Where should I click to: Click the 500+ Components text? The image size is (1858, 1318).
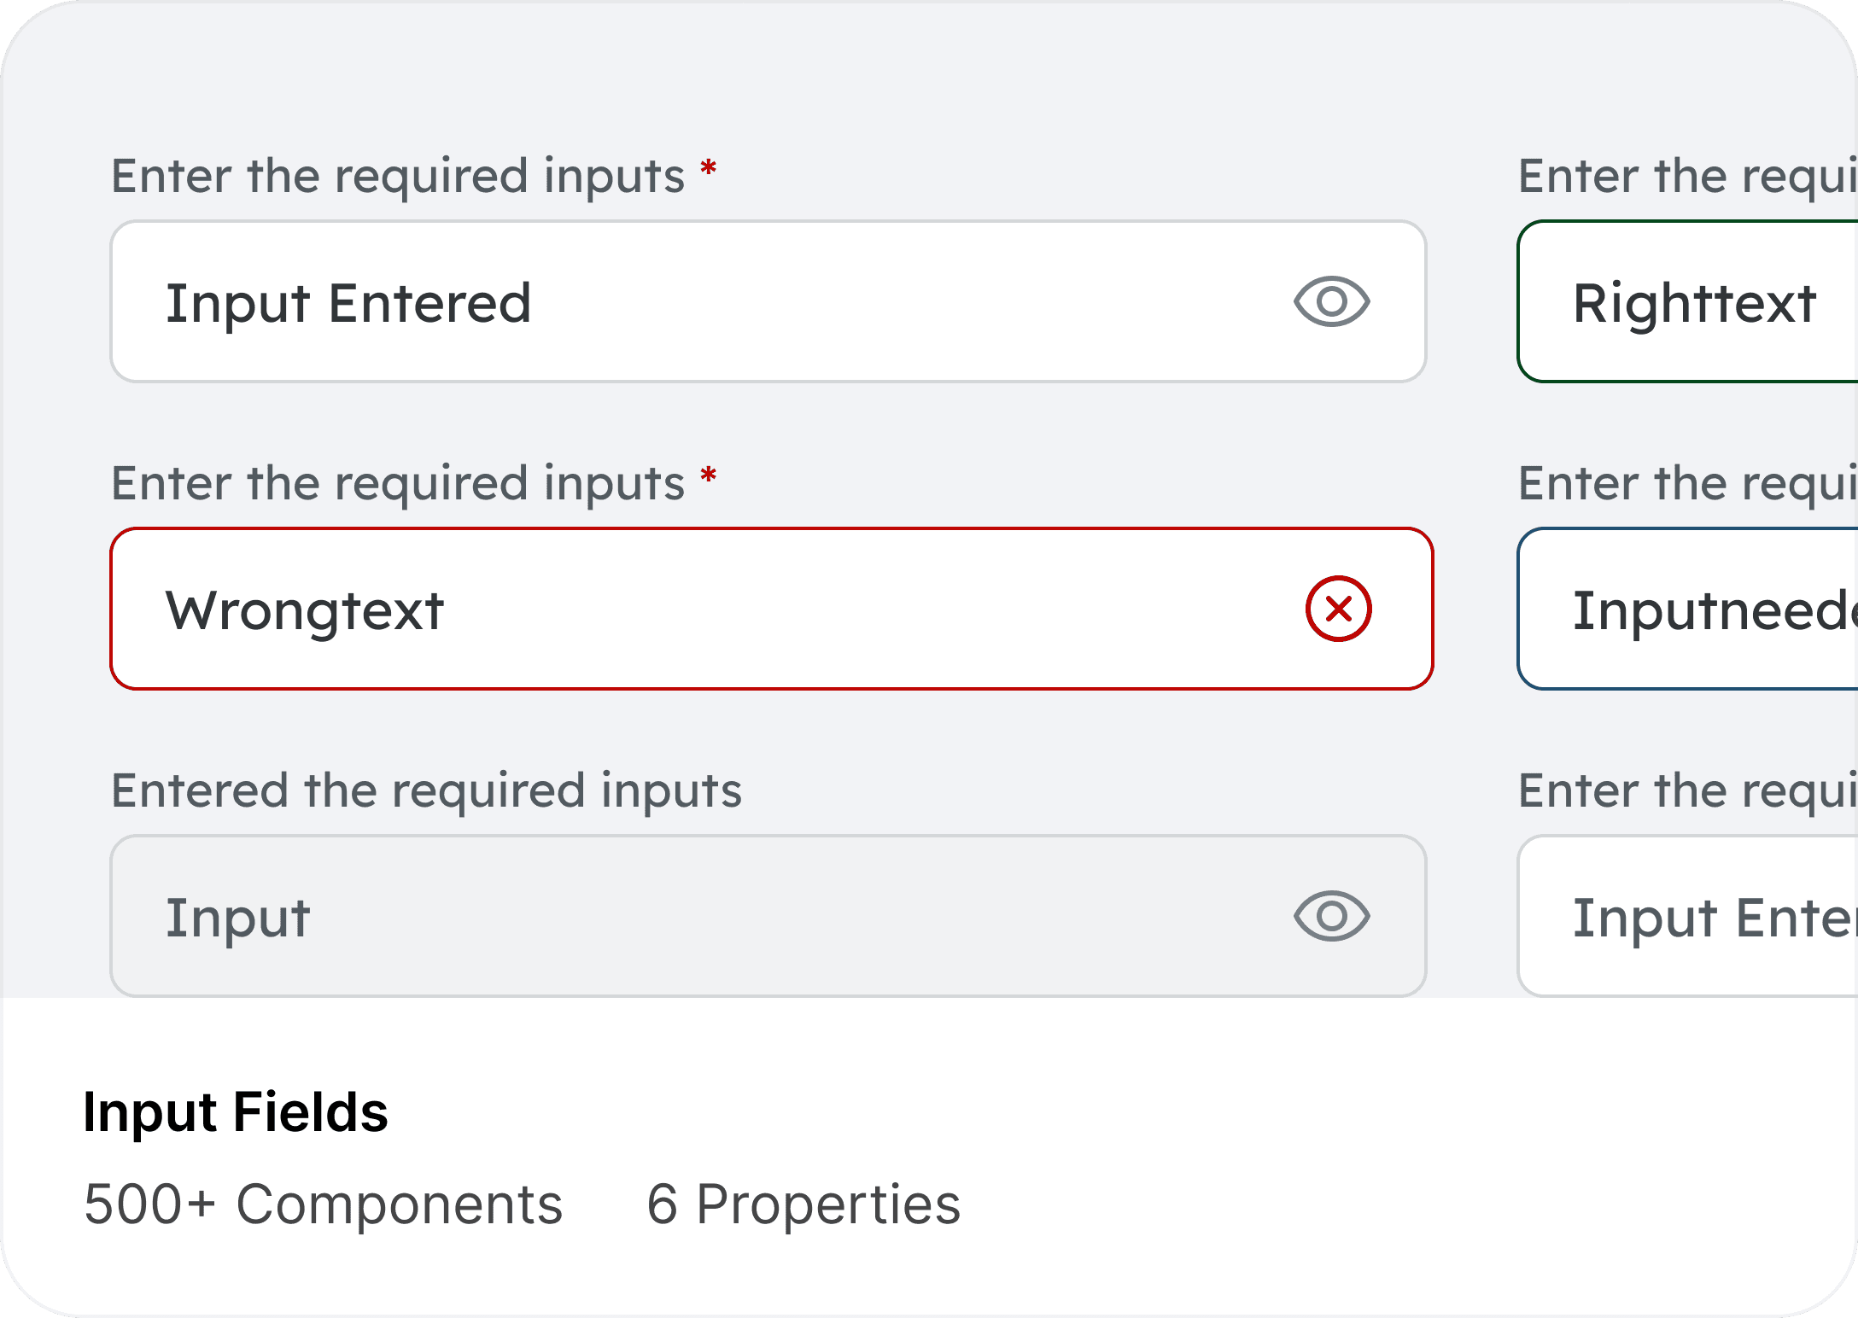click(323, 1204)
